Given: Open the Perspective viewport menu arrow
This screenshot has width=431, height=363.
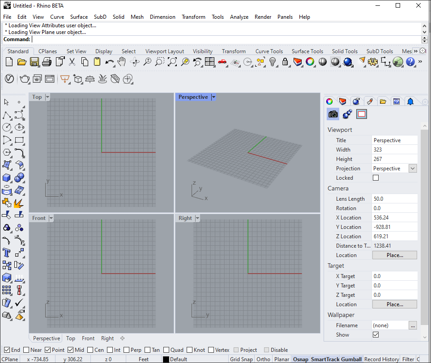Looking at the screenshot, I should tap(213, 97).
